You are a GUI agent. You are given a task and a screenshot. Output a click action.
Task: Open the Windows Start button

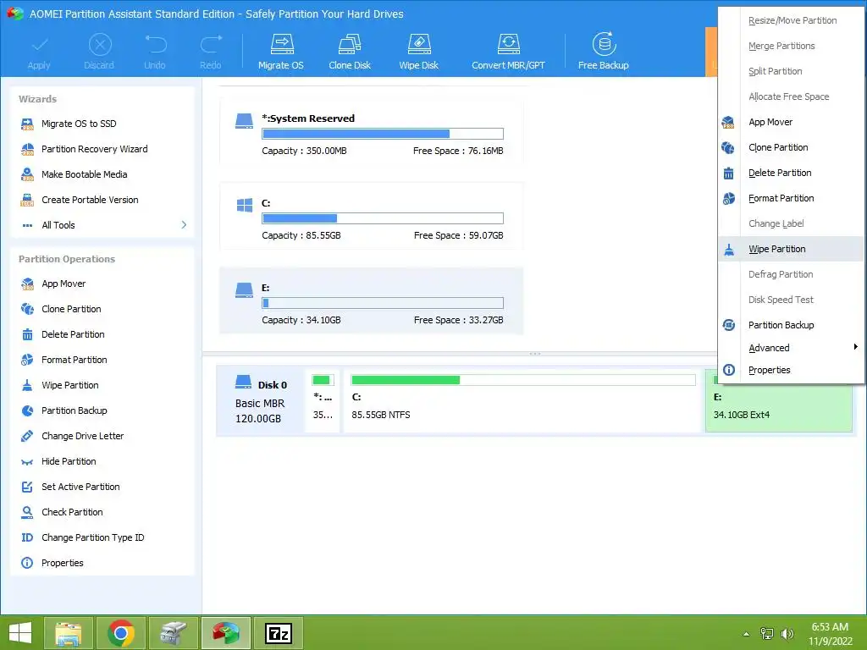[20, 633]
